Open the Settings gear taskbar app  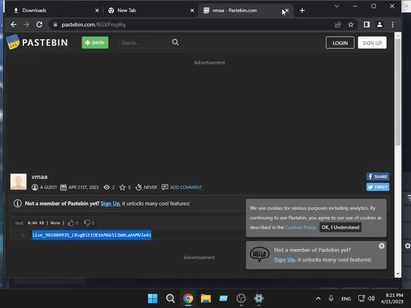click(x=259, y=298)
